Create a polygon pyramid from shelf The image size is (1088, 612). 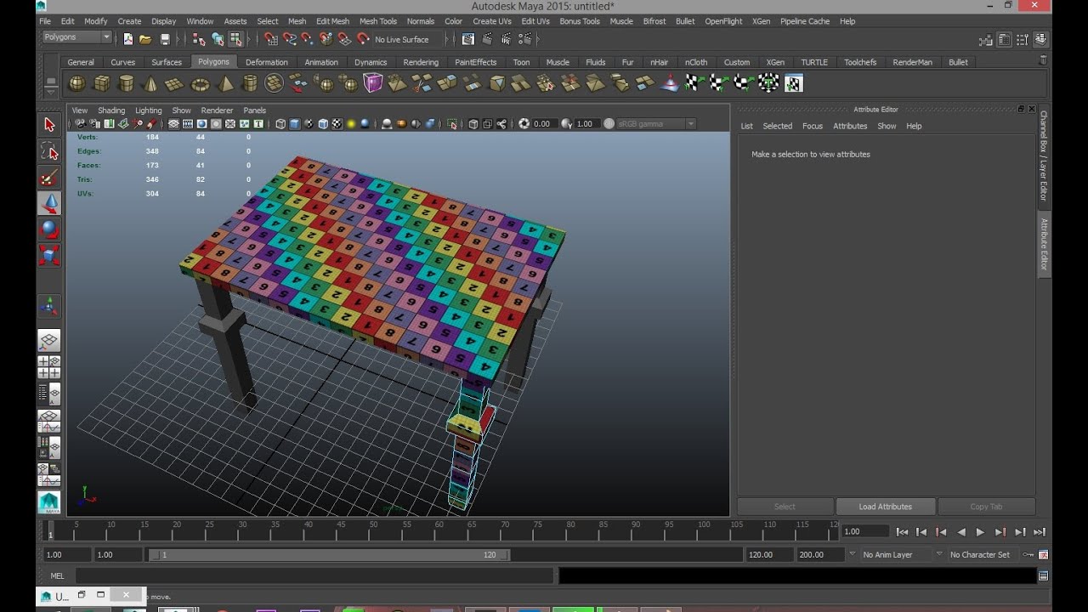[x=225, y=83]
